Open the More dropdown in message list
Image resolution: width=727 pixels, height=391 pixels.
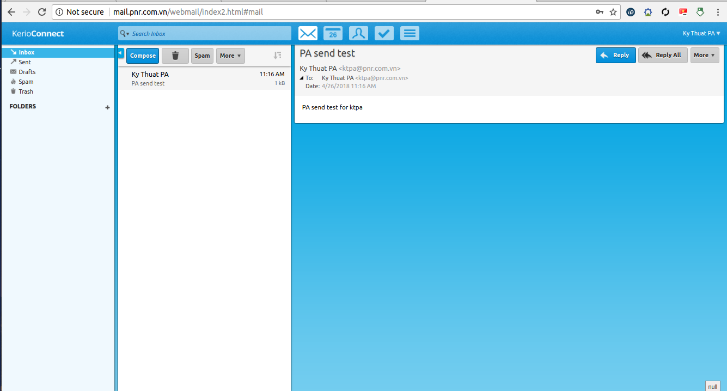click(230, 56)
